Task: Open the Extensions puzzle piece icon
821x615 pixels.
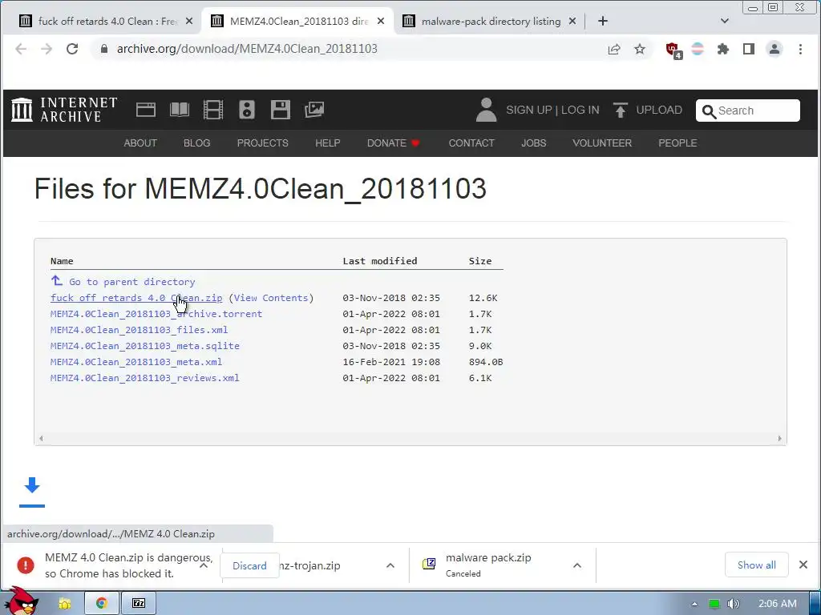Action: pyautogui.click(x=723, y=49)
